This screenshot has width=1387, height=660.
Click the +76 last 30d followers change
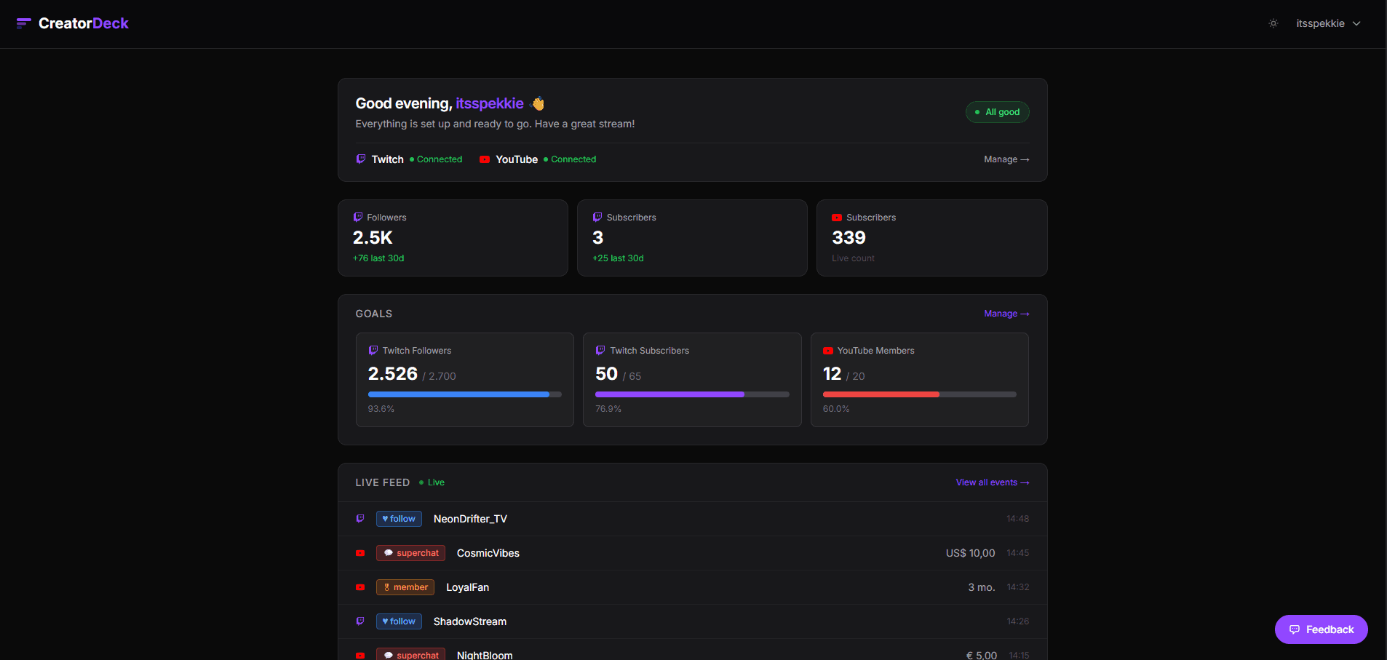pos(378,258)
